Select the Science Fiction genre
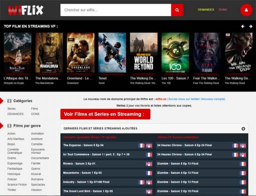This screenshot has width=256, height=196. pyautogui.click(x=17, y=185)
